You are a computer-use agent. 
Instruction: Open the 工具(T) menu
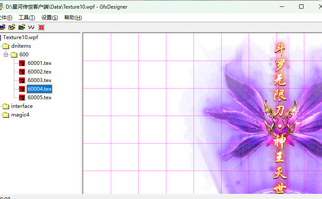(x=27, y=18)
